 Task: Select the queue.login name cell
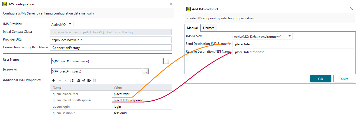point(81,107)
